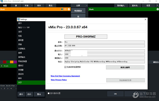Image resolution: width=159 pixels, height=101 pixels.
Task: Open gear settings on green Output bar
Action: 158,9
